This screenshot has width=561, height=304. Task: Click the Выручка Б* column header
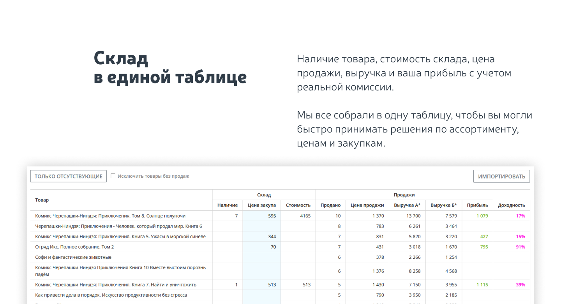(x=444, y=205)
